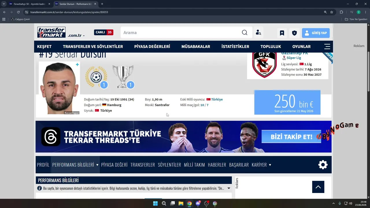Screen dimensions: 370x208
Task: Click the national matches 10 link
Action: pyautogui.click(x=202, y=105)
